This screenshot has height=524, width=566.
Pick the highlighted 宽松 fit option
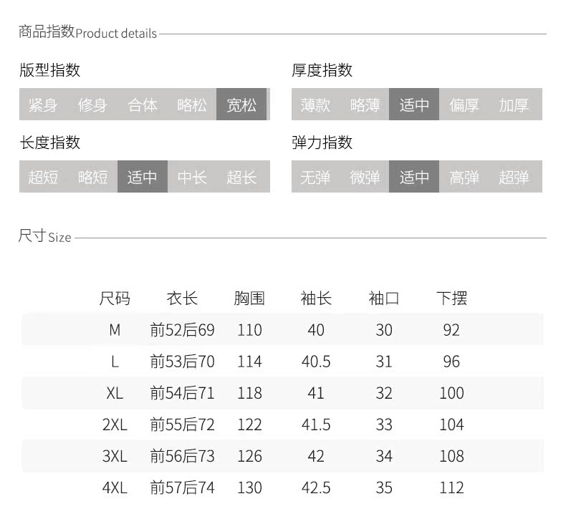coord(241,105)
